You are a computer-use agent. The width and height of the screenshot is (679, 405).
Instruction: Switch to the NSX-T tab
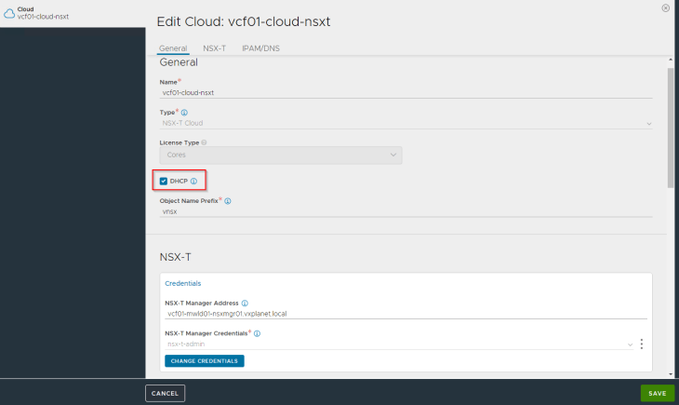pyautogui.click(x=214, y=48)
